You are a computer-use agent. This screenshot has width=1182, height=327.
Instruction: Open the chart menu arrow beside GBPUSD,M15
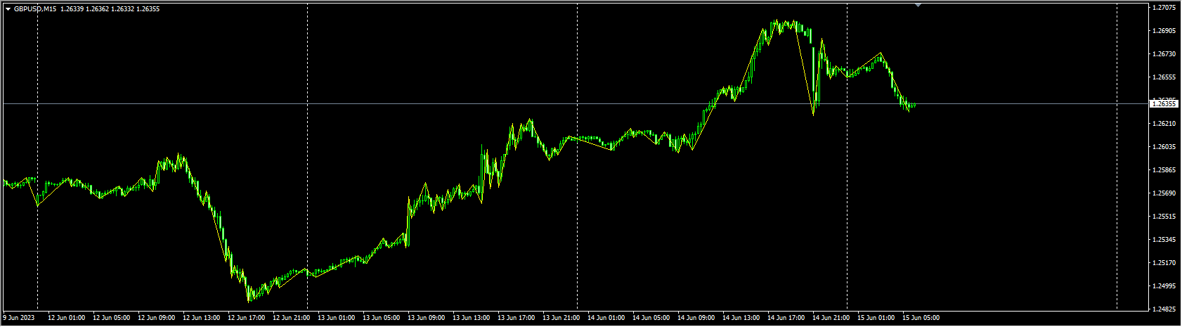8,9
